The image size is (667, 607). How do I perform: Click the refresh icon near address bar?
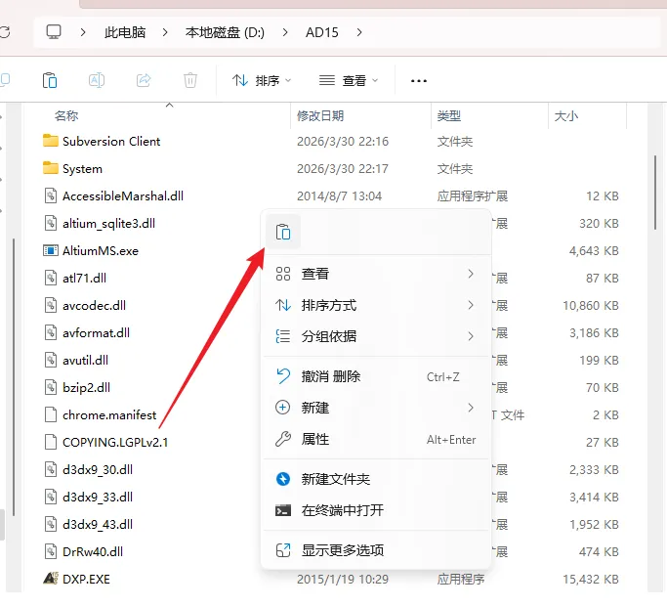[4, 32]
